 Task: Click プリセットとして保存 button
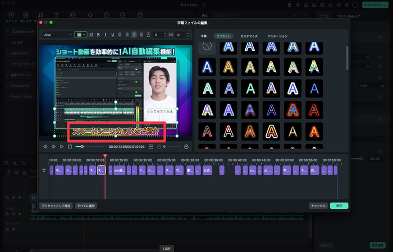[x=56, y=206]
